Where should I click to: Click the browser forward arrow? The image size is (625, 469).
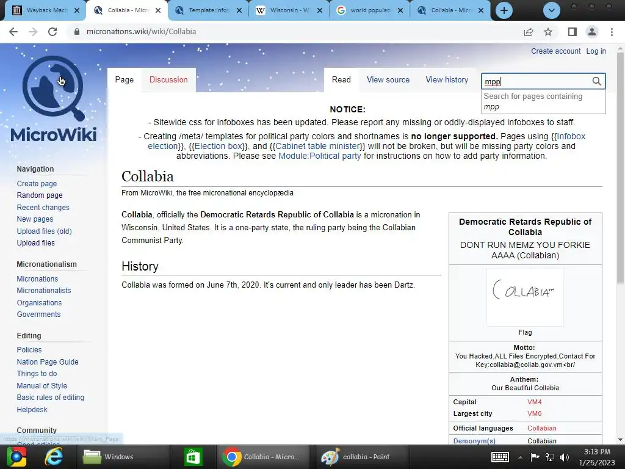point(33,32)
